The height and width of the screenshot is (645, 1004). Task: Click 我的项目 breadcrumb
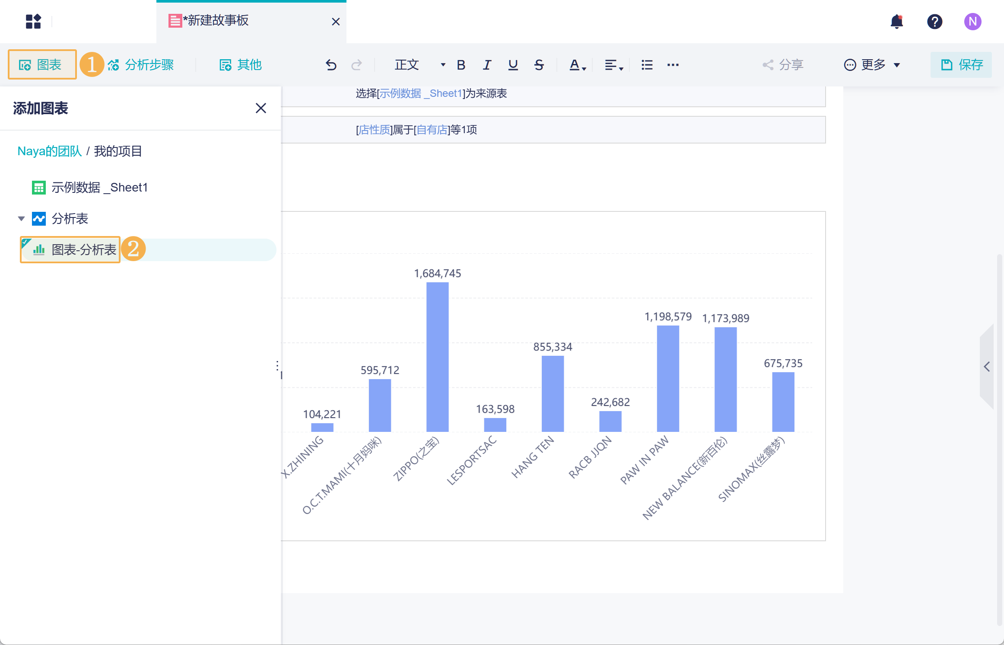(118, 151)
